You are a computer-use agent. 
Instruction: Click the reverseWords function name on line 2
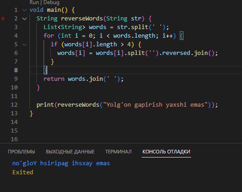coord(82,19)
